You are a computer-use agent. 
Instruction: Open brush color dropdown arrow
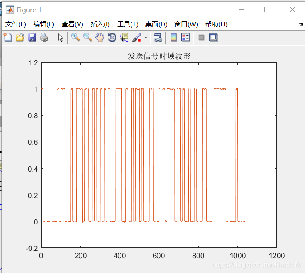tap(146, 37)
